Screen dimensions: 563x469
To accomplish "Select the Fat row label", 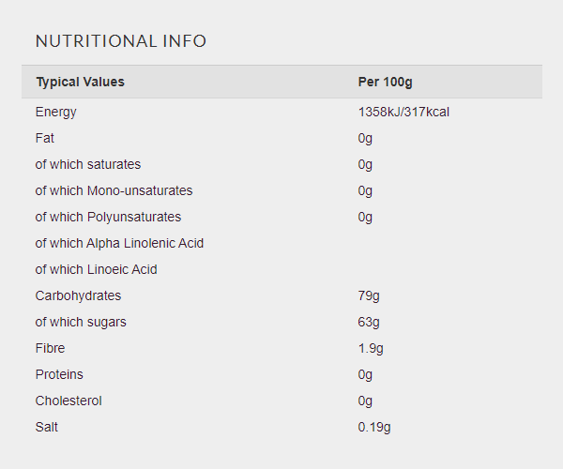I will click(44, 138).
